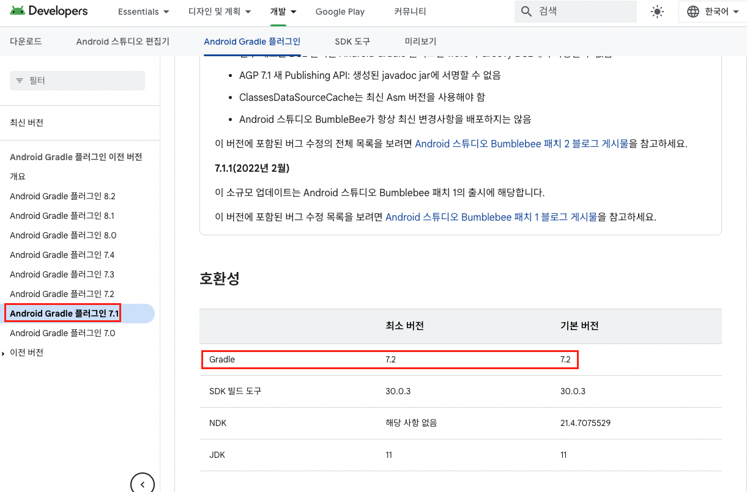This screenshot has height=492, width=747.
Task: Open the Bumblebee 패치 1 블로그 게시물 link
Action: click(491, 217)
